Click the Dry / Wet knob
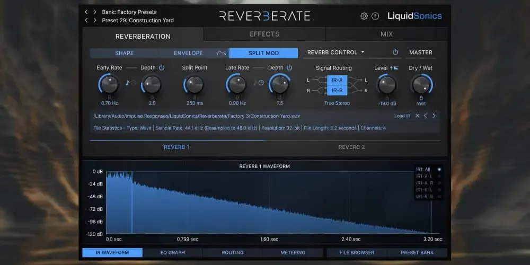Screen dimensions: 530x265 pyautogui.click(x=421, y=84)
